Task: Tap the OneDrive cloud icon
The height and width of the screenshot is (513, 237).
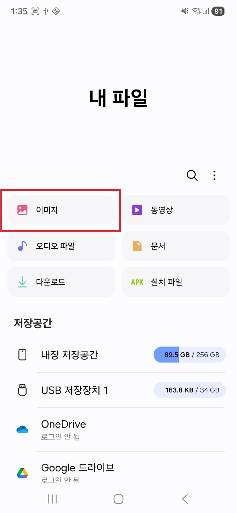Action: (x=22, y=429)
